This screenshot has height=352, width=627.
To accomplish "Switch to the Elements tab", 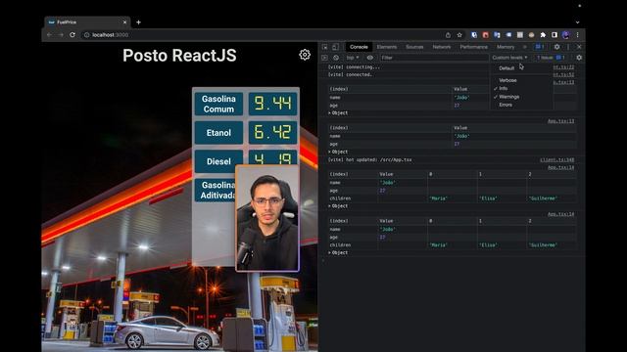I will click(387, 47).
